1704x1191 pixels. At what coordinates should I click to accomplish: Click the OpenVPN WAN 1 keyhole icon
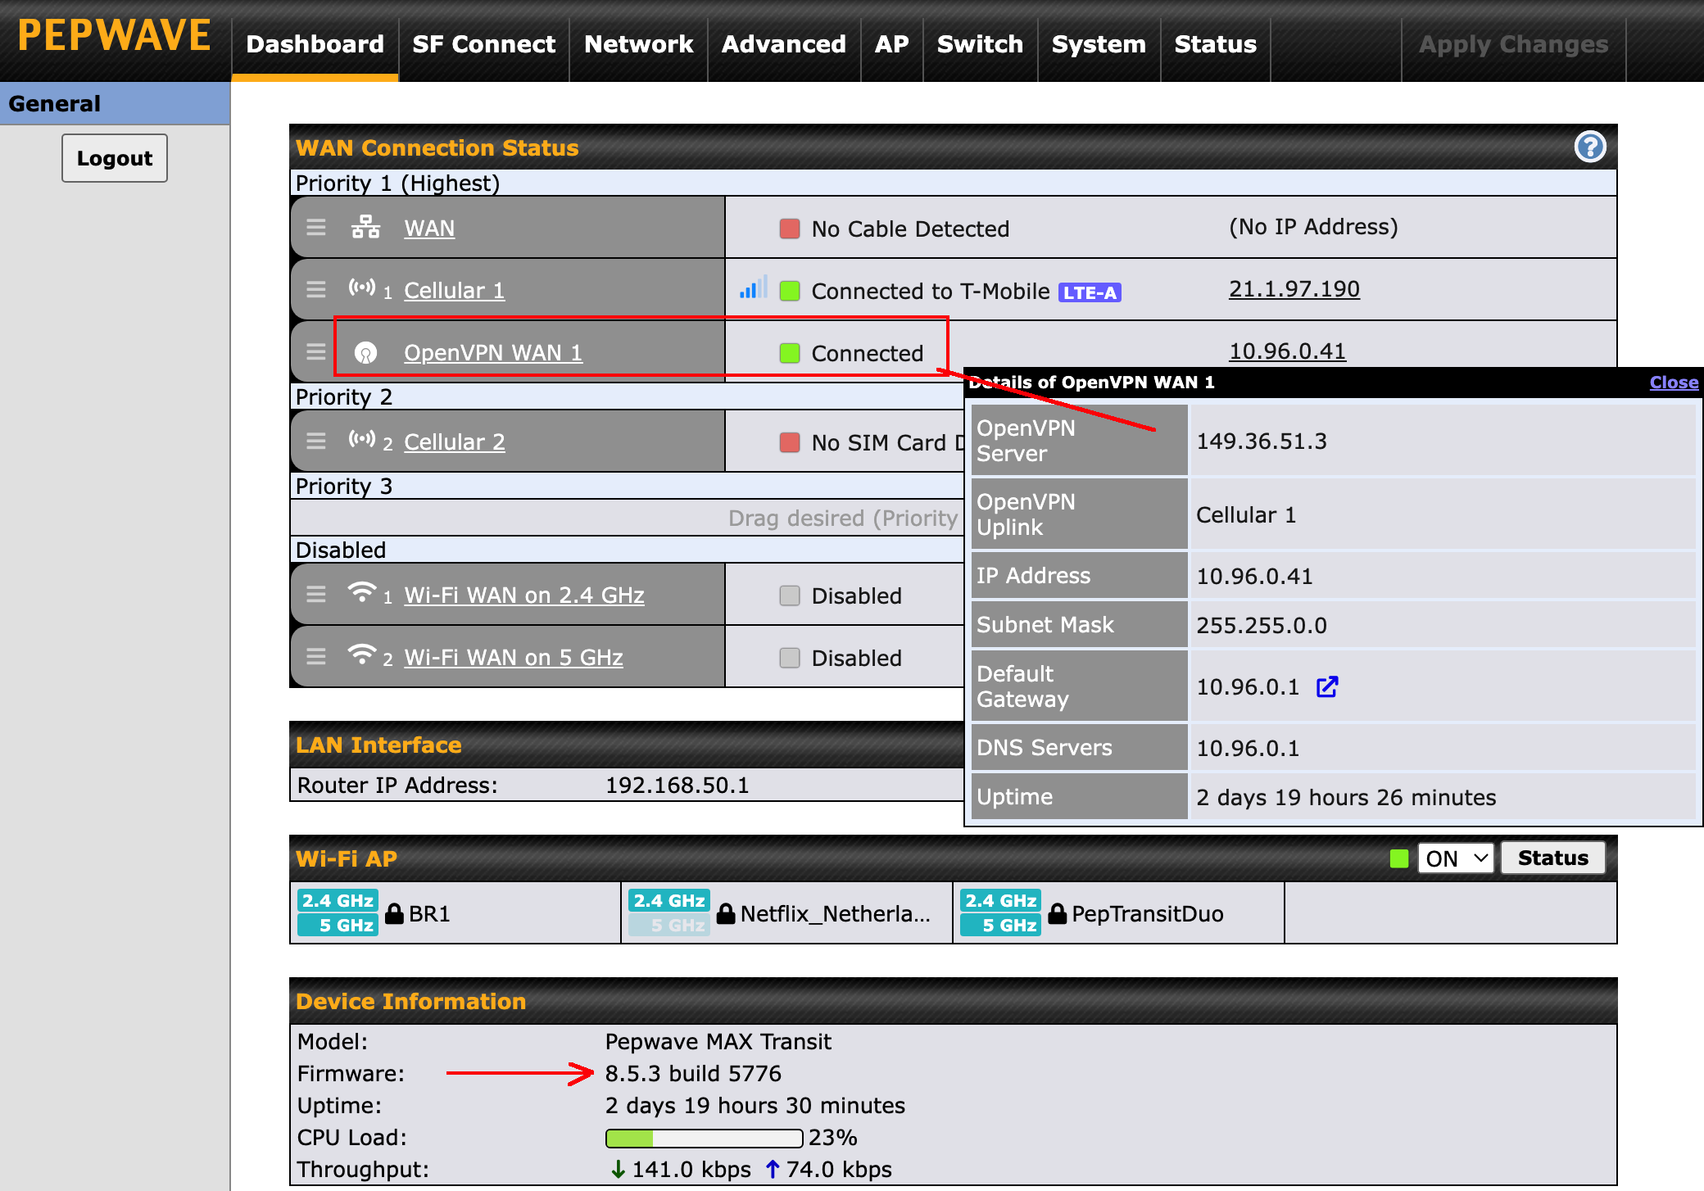pos(365,353)
